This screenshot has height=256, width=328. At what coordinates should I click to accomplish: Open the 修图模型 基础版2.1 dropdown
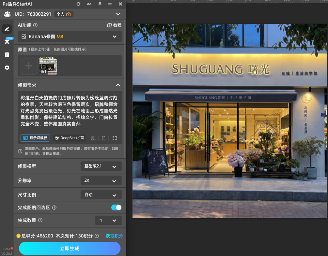[x=101, y=166]
